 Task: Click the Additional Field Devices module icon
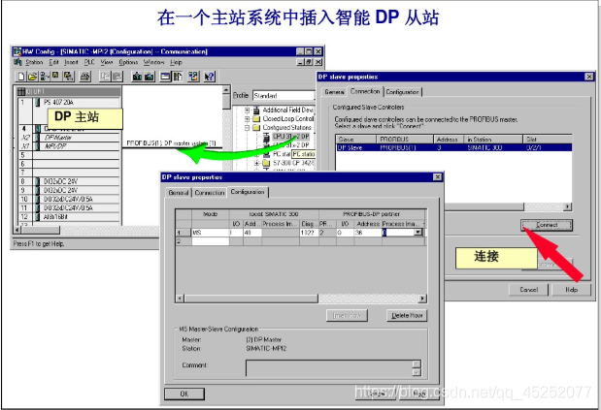pyautogui.click(x=256, y=110)
